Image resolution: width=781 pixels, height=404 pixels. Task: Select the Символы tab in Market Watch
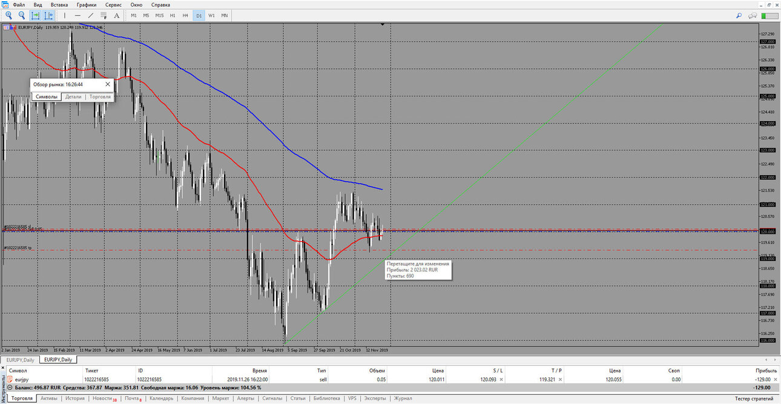point(47,96)
